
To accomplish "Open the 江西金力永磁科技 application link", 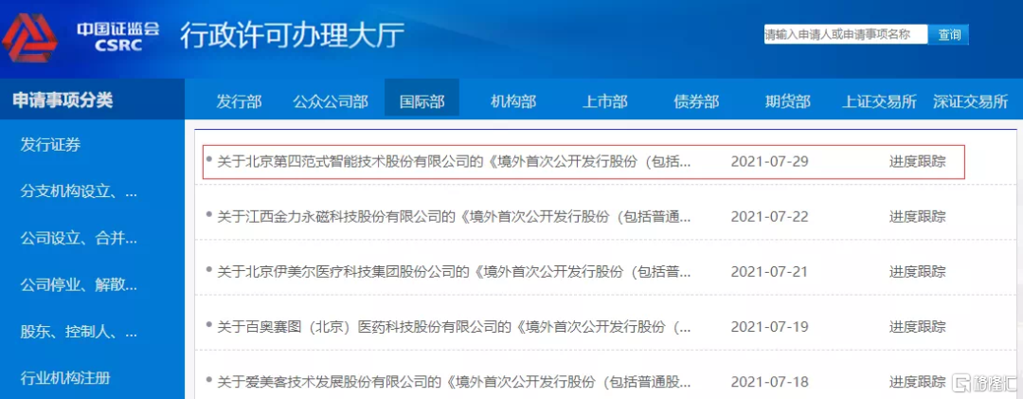I will click(x=454, y=217).
